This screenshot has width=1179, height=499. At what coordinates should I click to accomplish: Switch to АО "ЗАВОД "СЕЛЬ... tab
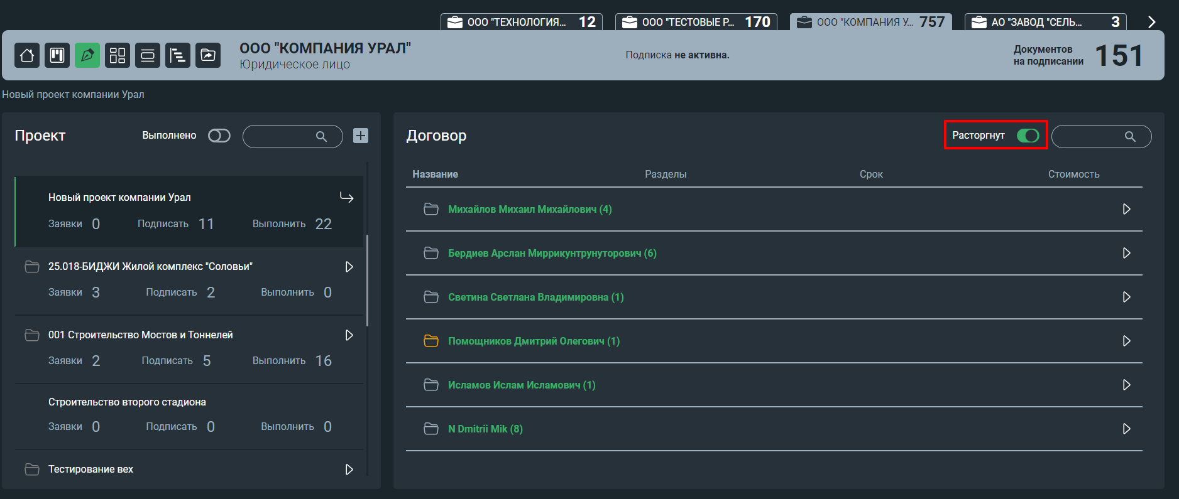coord(1046,22)
